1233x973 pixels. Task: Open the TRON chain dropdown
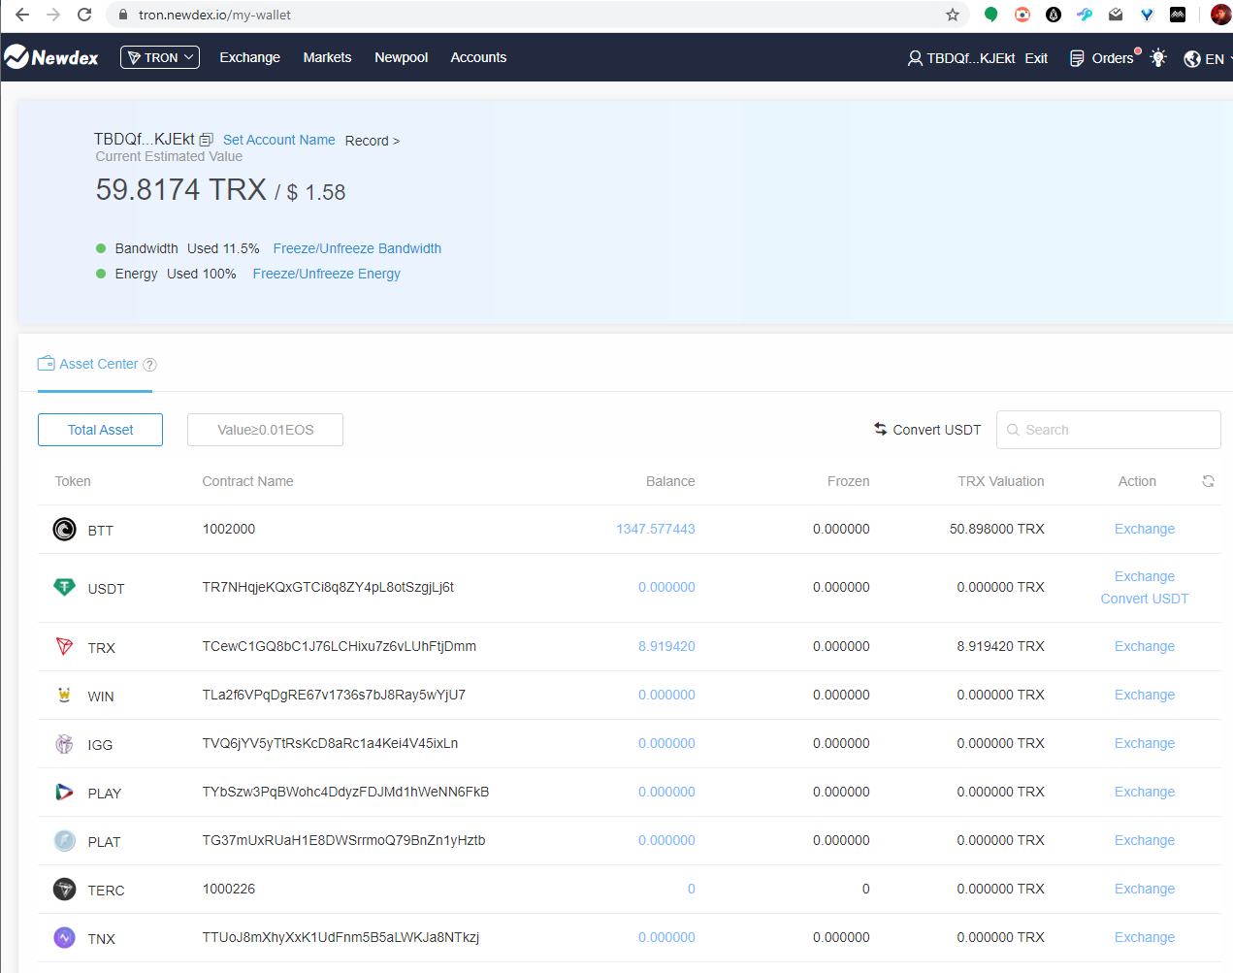(160, 57)
